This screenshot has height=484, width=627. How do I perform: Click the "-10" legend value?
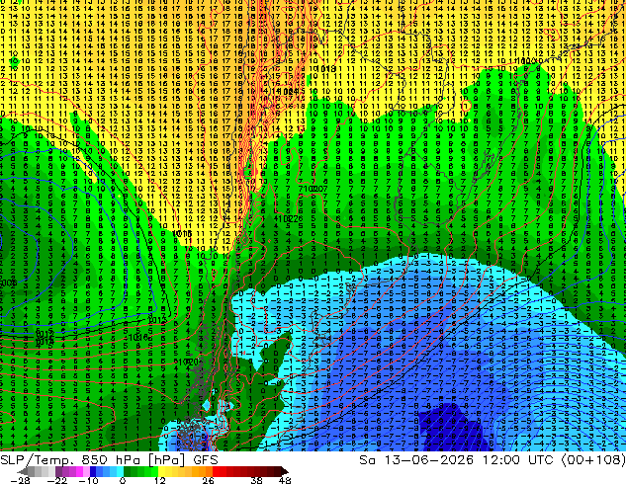coord(89,480)
